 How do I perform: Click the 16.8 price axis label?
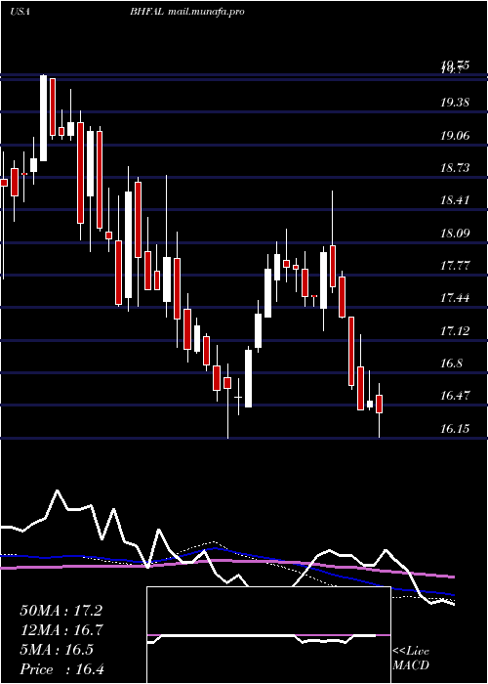pos(452,363)
